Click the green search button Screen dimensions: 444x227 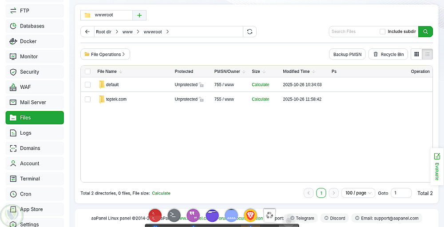point(425,32)
